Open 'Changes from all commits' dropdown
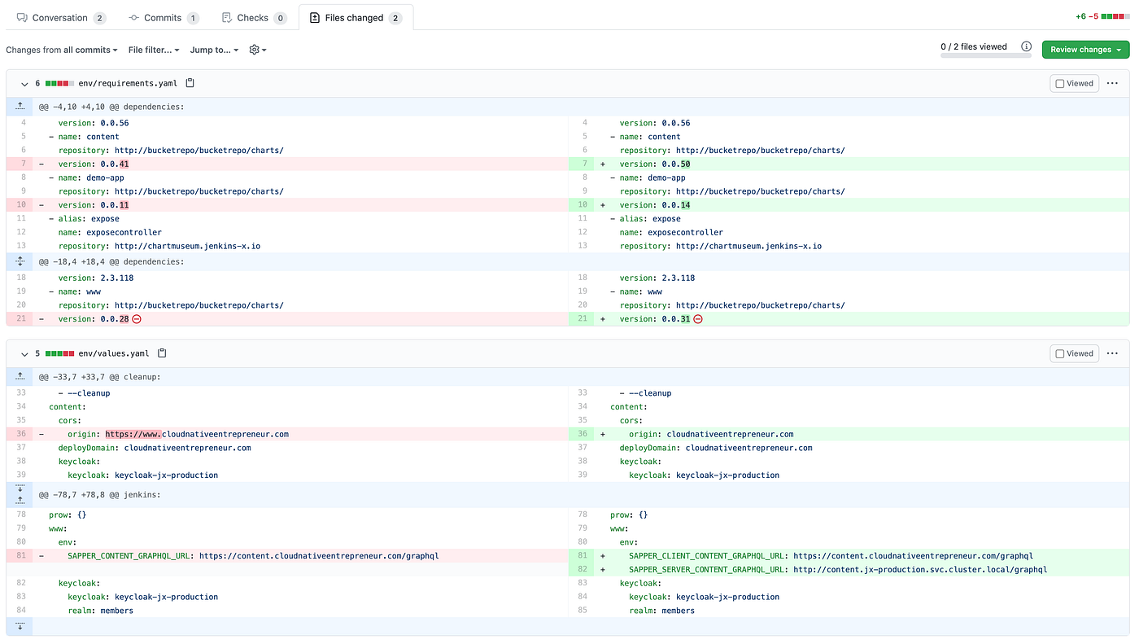This screenshot has height=644, width=1139. tap(62, 50)
